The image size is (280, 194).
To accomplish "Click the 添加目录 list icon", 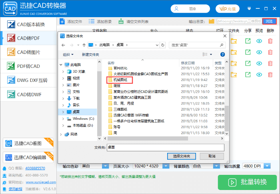I will 92,22.
